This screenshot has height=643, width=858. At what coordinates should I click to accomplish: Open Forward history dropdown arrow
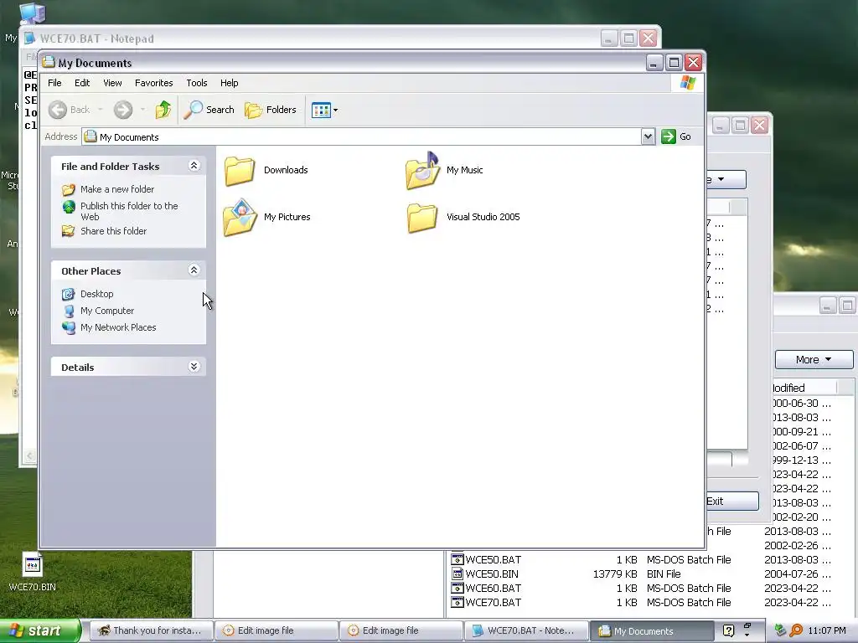point(142,110)
